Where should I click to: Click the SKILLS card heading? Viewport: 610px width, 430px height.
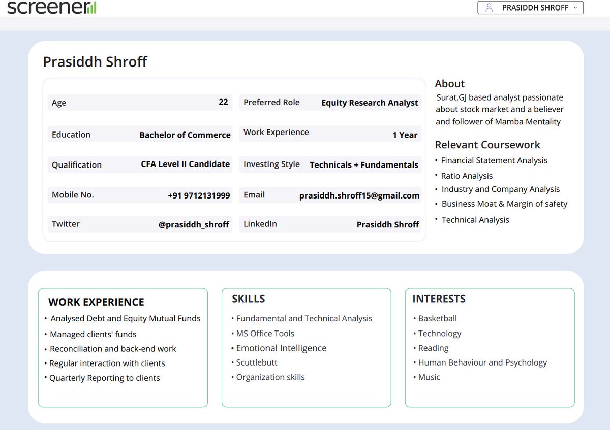point(249,299)
